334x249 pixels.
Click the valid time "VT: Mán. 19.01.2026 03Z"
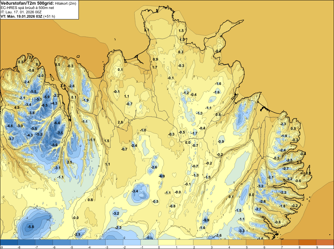coord(21,16)
